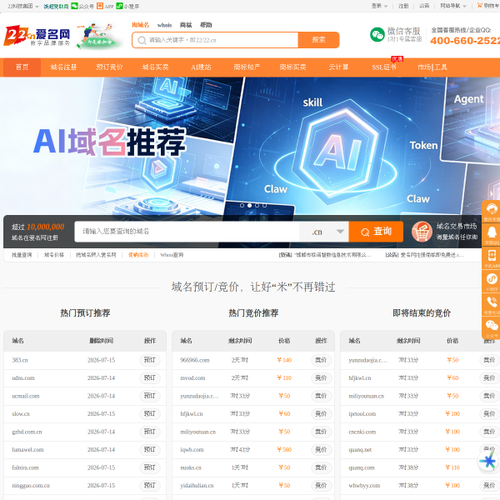Image resolution: width=500 pixels, height=500 pixels.
Task: Open the 小程序 sidebar icon
Action: pos(491,282)
